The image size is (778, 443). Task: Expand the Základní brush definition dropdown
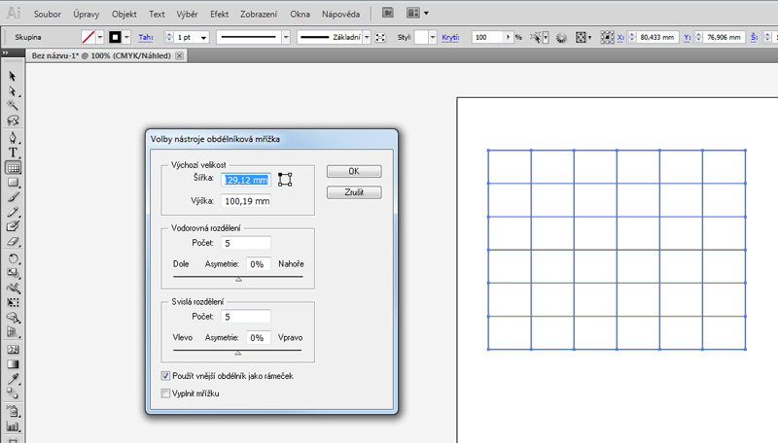click(x=368, y=37)
